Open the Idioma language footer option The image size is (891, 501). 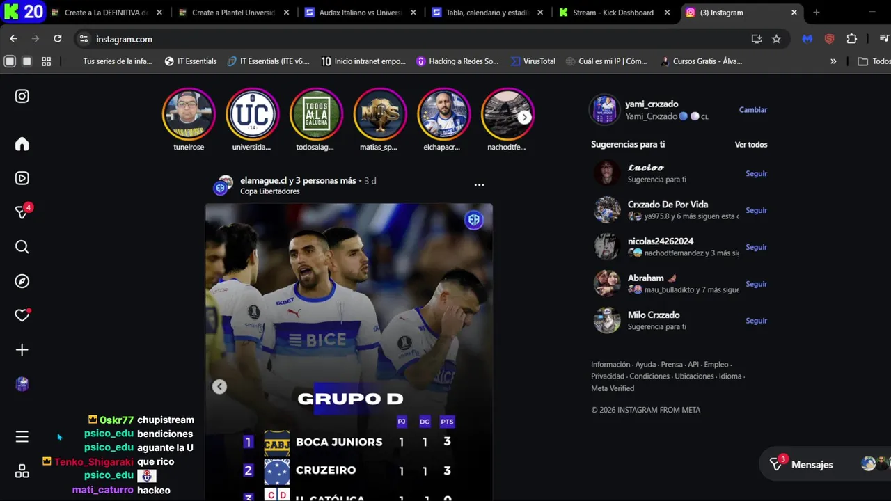(x=730, y=376)
